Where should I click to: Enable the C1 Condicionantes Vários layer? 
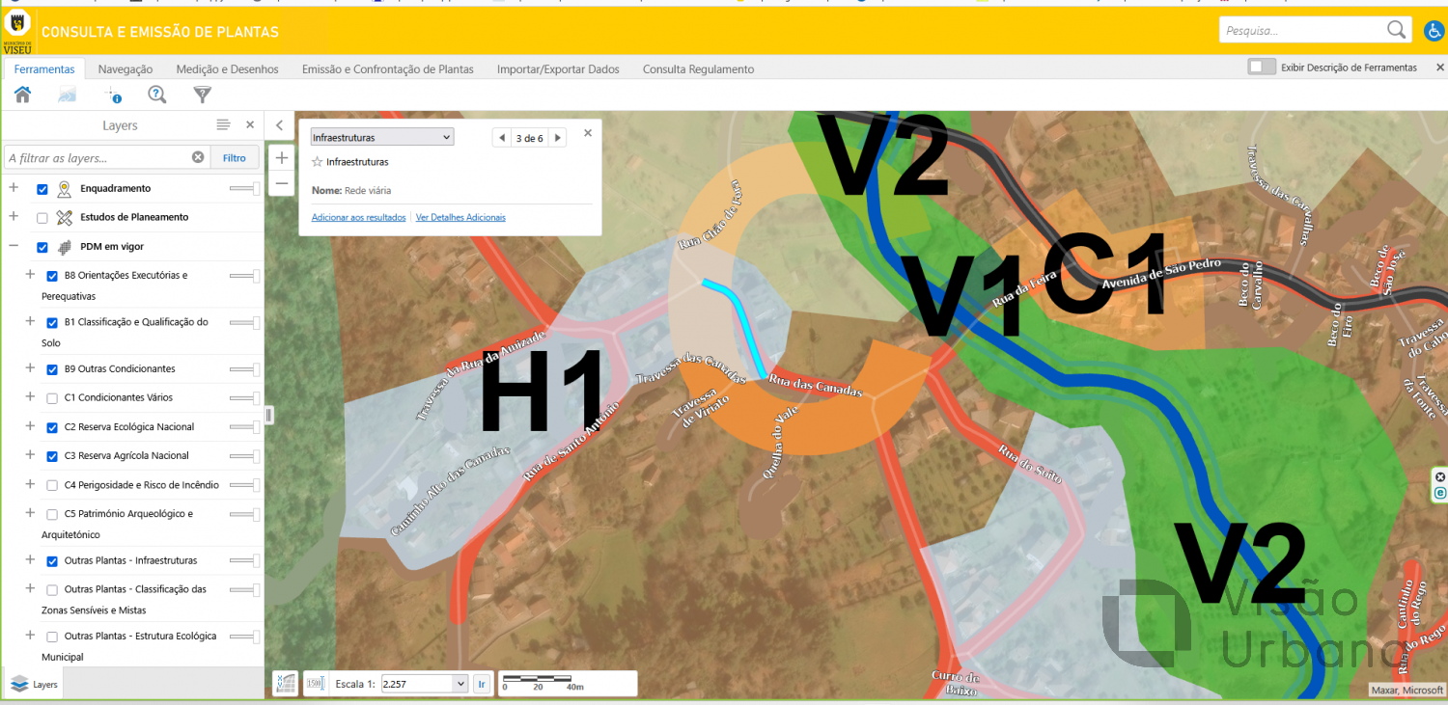click(x=52, y=398)
